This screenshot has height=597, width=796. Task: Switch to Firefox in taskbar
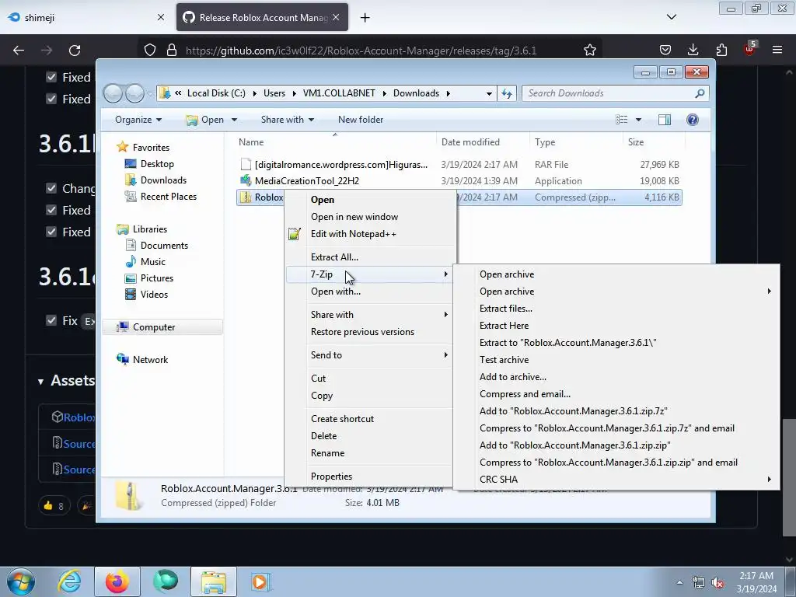pos(117,581)
